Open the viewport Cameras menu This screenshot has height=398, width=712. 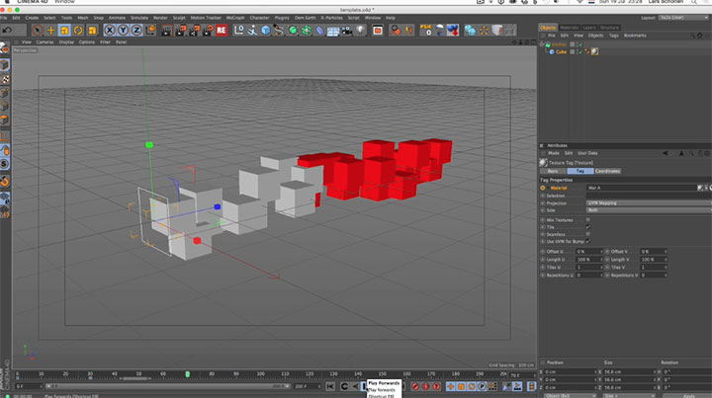(44, 42)
